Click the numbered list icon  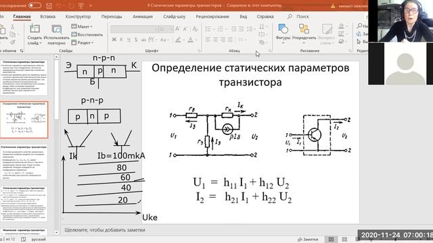click(221, 28)
